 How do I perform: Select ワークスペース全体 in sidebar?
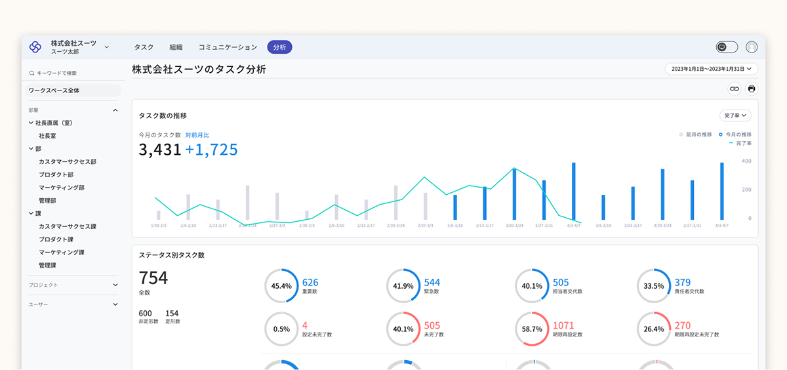(x=73, y=91)
